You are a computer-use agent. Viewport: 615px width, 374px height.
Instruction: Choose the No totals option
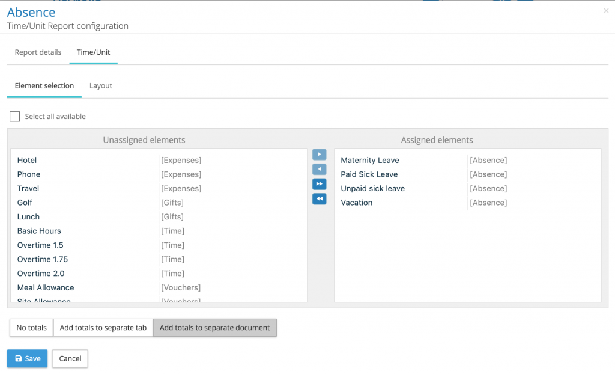click(x=31, y=328)
